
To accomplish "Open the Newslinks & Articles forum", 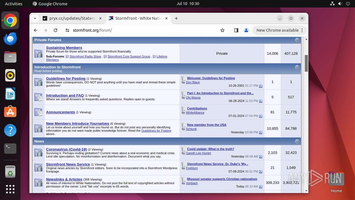I will pos(64,179).
